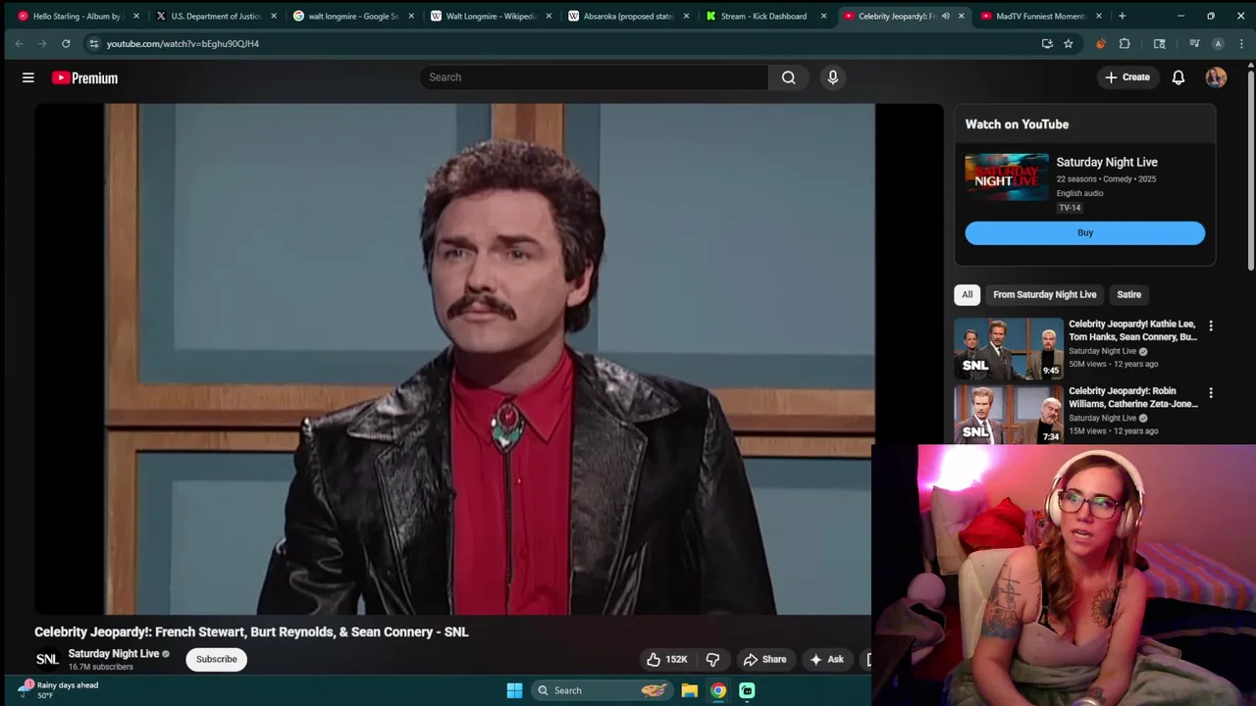
Task: Bookmark this page with the star icon
Action: coord(1068,43)
